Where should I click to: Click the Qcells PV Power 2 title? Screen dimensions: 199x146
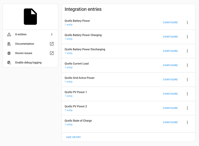coord(76,106)
